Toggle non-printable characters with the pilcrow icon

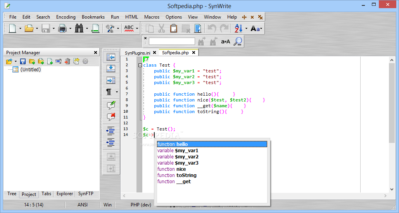click(x=109, y=92)
